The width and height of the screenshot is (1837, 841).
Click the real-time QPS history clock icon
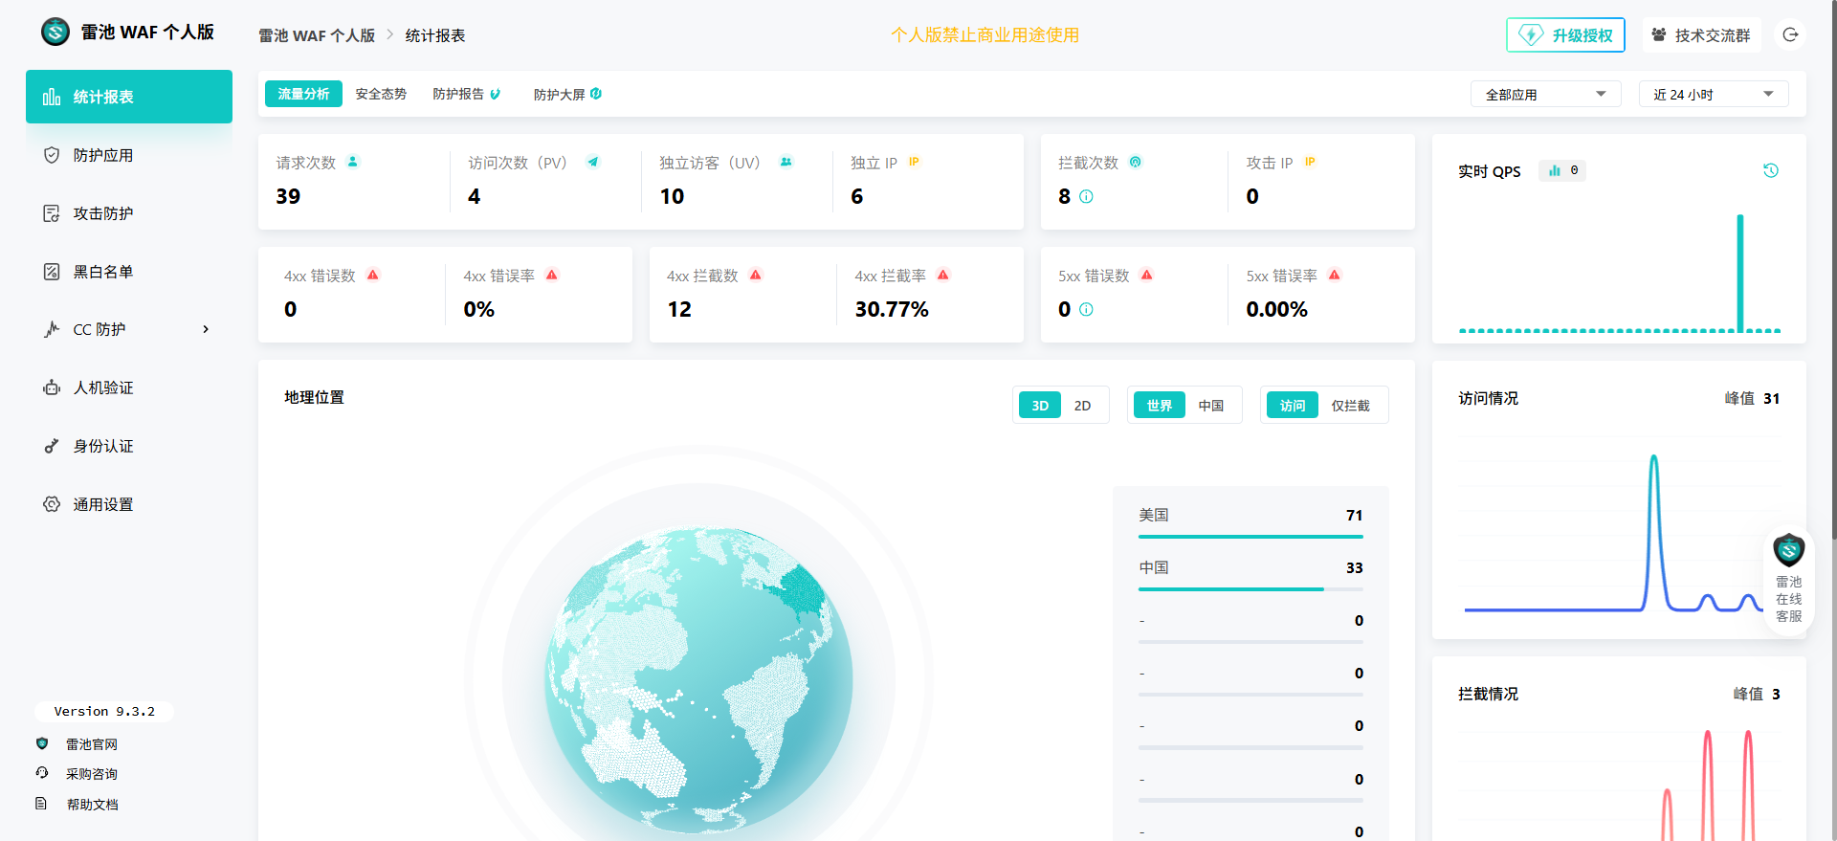point(1770,170)
